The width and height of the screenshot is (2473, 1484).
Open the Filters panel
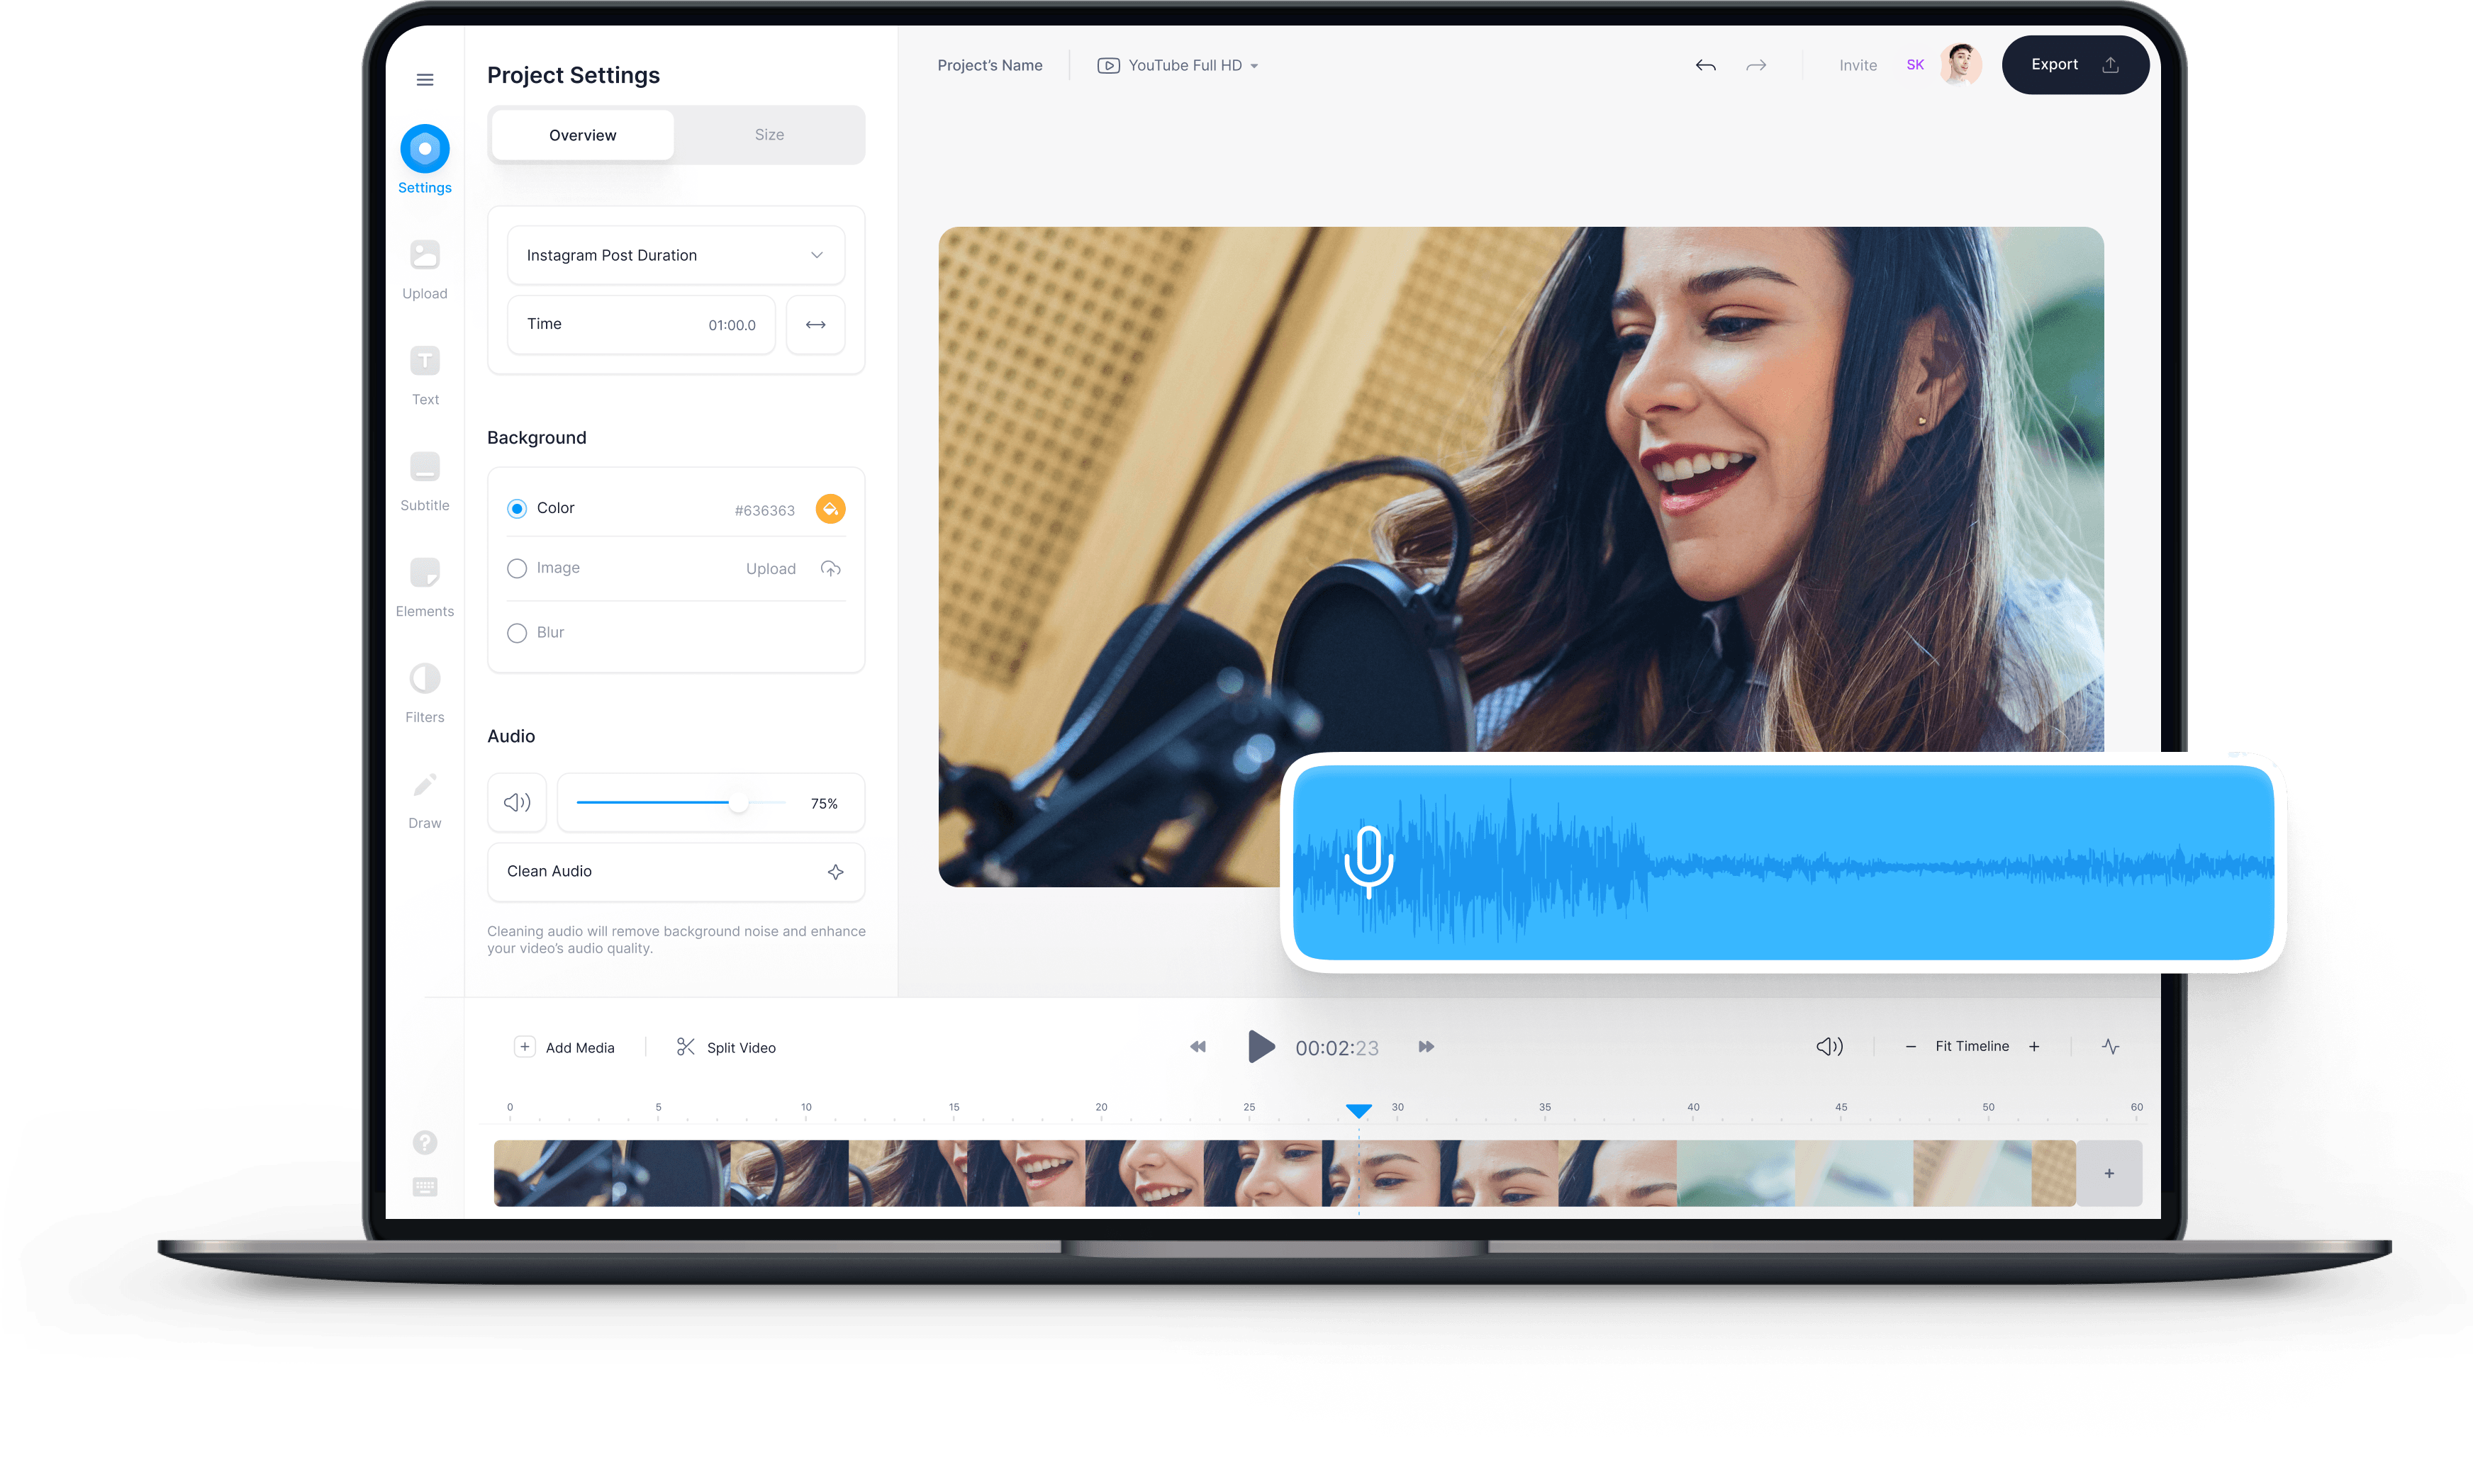(x=424, y=690)
